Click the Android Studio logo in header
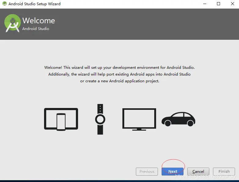This screenshot has width=239, height=182. 13,23
